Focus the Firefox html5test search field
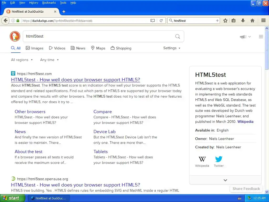The height and width of the screenshot is (202, 269). tap(194, 21)
